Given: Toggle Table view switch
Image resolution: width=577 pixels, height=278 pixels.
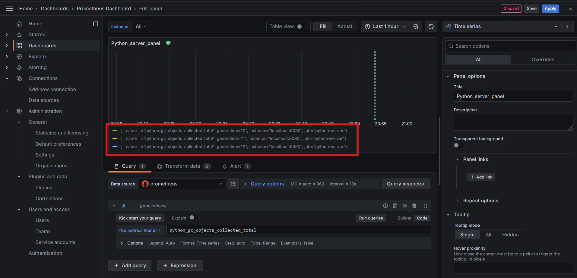Looking at the screenshot, I should pyautogui.click(x=302, y=27).
